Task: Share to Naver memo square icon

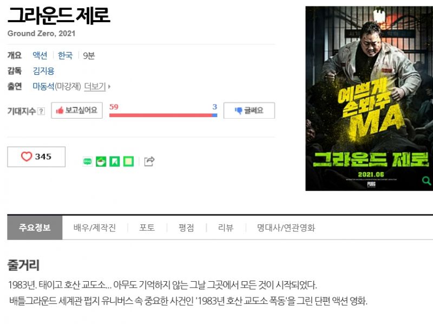Action: coord(128,161)
